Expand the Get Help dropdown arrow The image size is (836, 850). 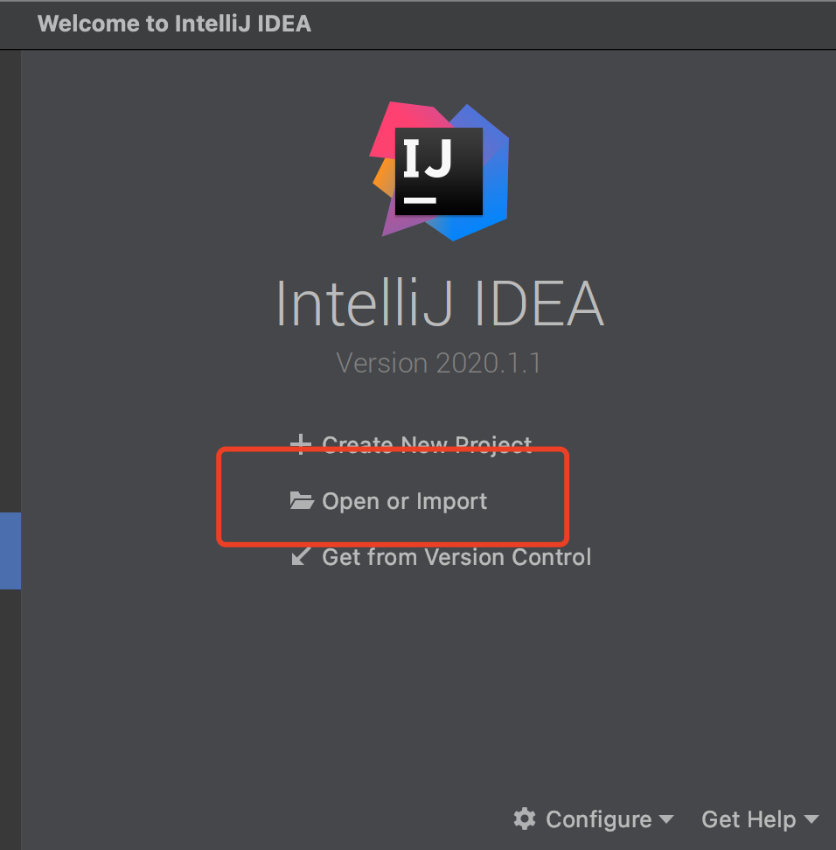point(811,819)
